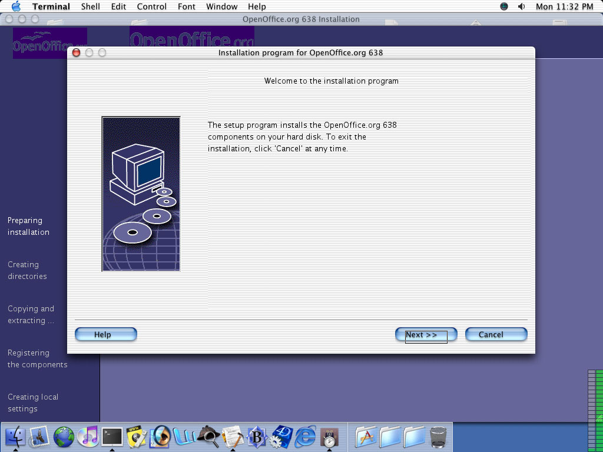
Task: Open the 4D cube icon in Dock
Action: pyautogui.click(x=281, y=437)
